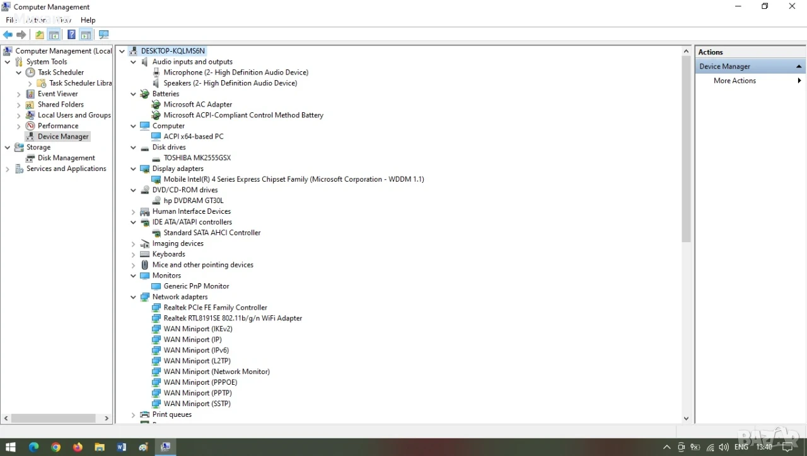The width and height of the screenshot is (807, 456).
Task: Select Task Scheduler in the left tree
Action: pyautogui.click(x=61, y=73)
